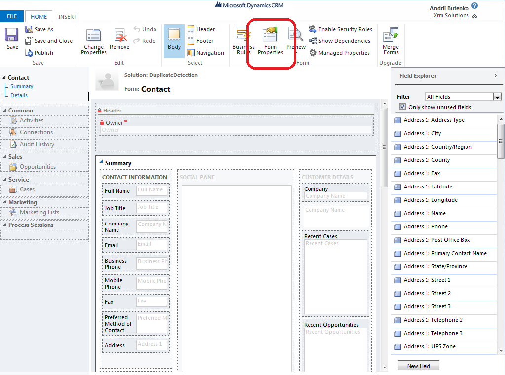This screenshot has height=375, width=505.
Task: Click the Details link under Contact
Action: (x=19, y=95)
